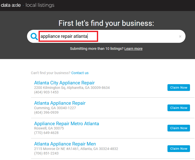Select address 2200 Kilmington Sq, Alpharetta

(72, 88)
